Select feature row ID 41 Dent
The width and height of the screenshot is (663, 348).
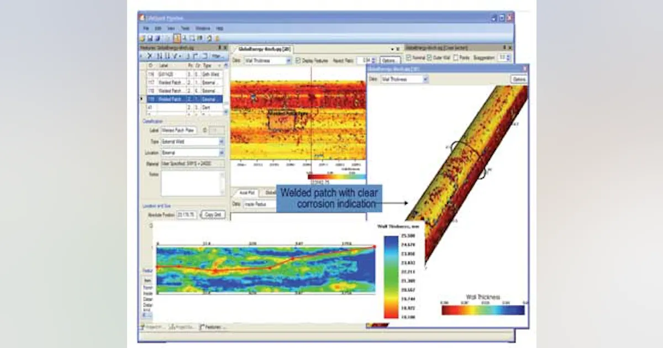(x=185, y=107)
